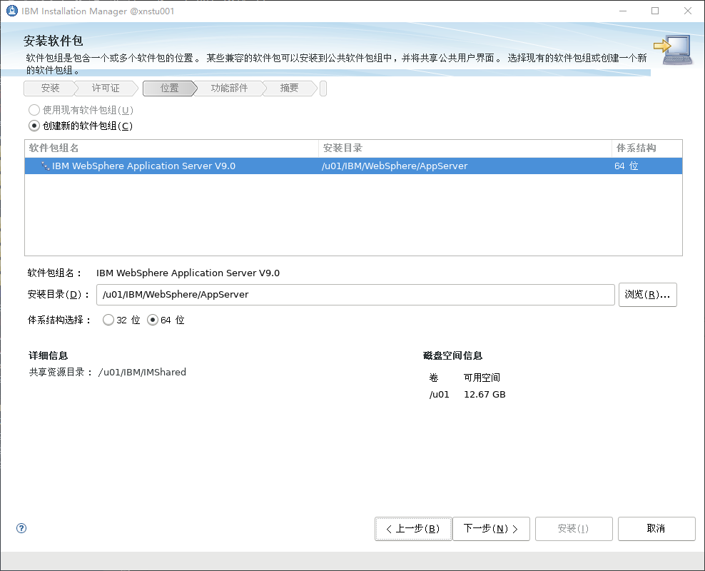Go to the 摘要 wizard step
Image resolution: width=705 pixels, height=571 pixels.
(289, 88)
